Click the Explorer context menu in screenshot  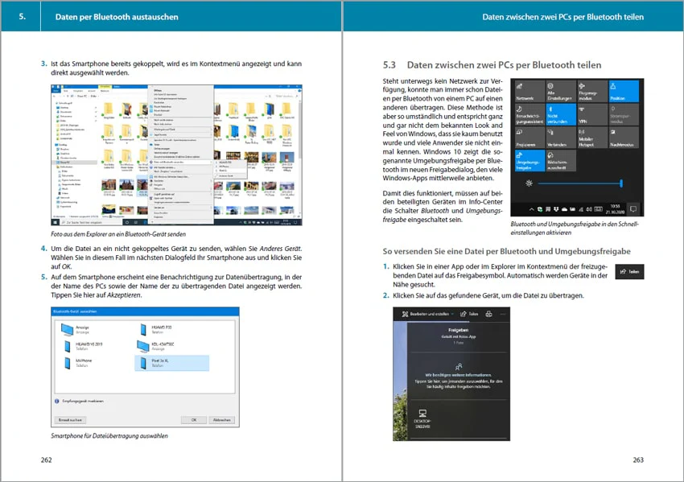tap(180, 154)
